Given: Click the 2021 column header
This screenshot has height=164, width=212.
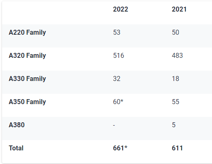Looking at the screenshot, I should 179,10.
